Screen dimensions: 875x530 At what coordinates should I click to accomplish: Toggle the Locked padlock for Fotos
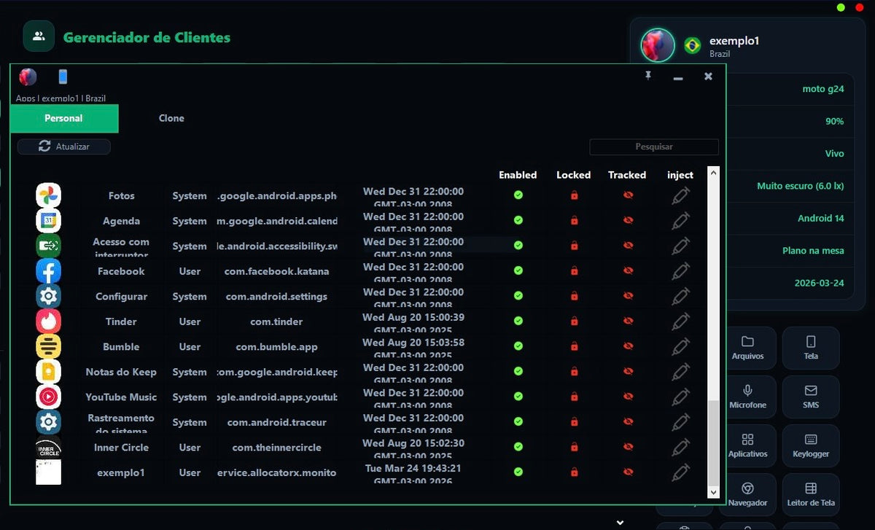[x=574, y=195]
